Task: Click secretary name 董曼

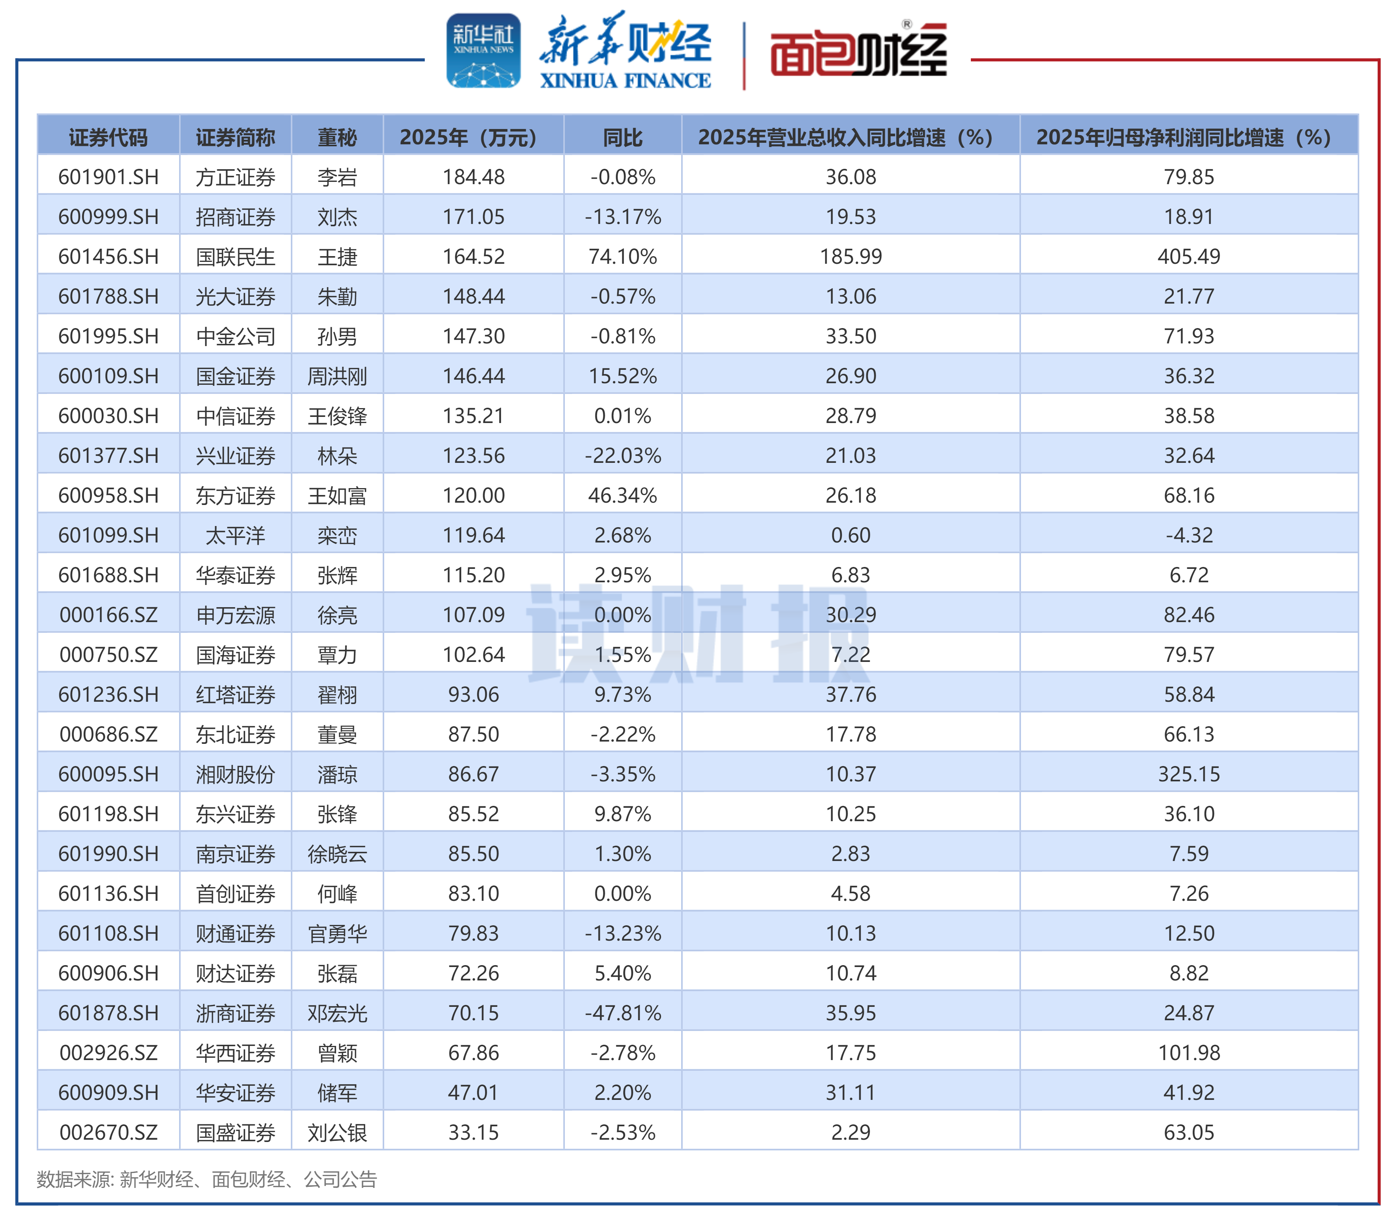Action: tap(337, 734)
